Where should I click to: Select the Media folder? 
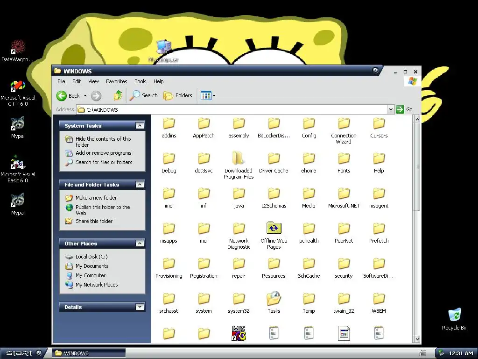pos(309,198)
